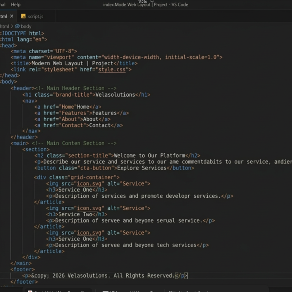292x292 pixels.
Task: Open the Help menu
Action: click(16, 5)
